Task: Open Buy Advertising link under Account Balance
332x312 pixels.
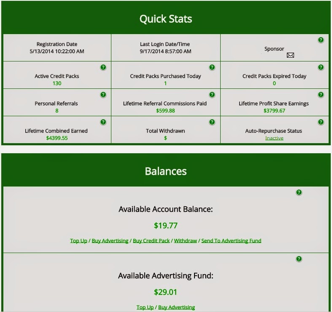Action: [x=110, y=241]
